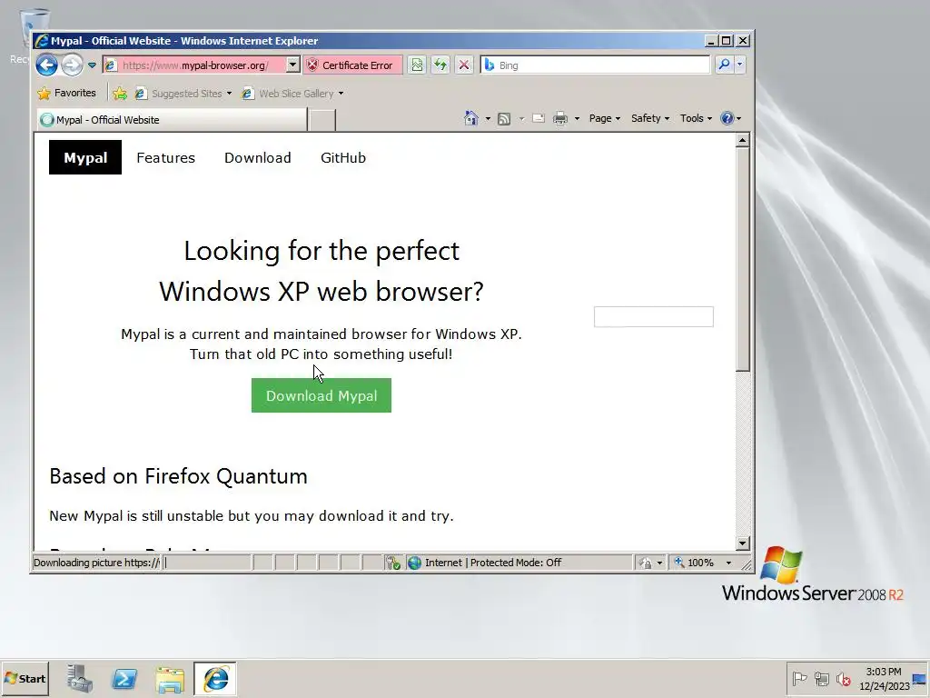This screenshot has height=698, width=930.
Task: Click the Back navigation arrow
Action: [47, 65]
